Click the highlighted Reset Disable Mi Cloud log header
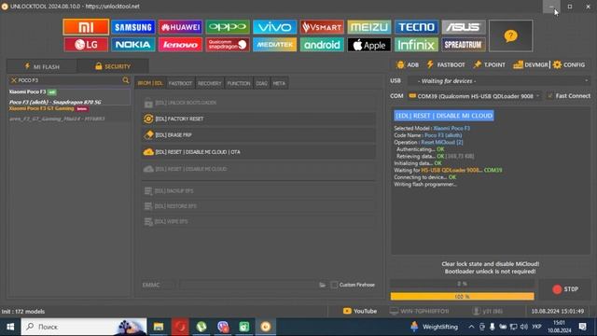Image resolution: width=597 pixels, height=336 pixels. [x=444, y=116]
